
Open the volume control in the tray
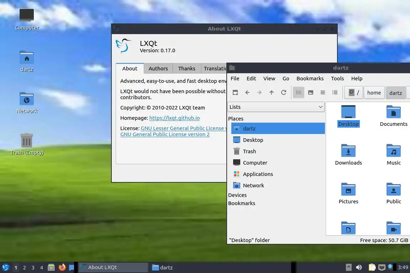(x=359, y=267)
